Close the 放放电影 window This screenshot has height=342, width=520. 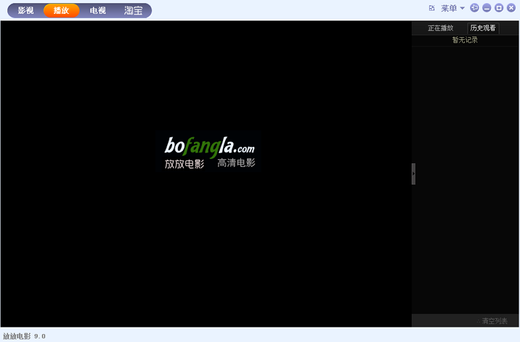511,8
